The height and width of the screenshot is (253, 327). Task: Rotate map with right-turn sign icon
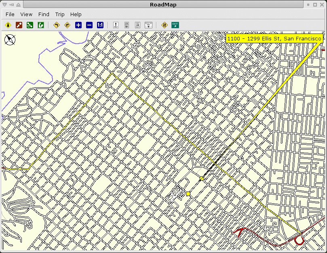68,25
